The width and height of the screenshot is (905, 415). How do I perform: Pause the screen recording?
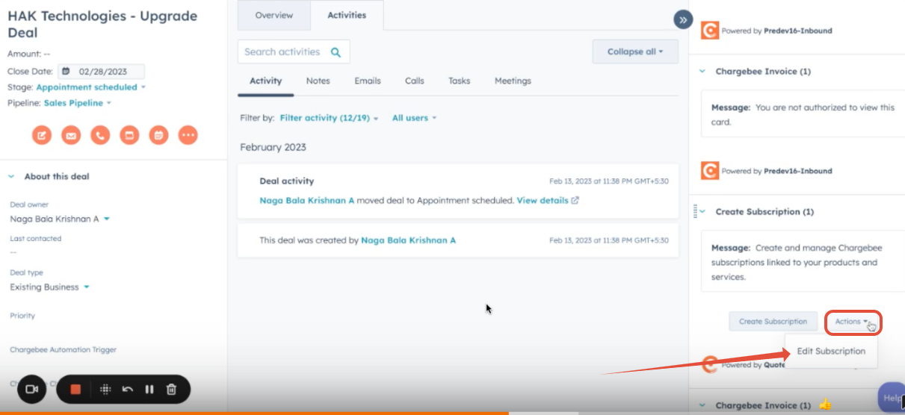[149, 389]
